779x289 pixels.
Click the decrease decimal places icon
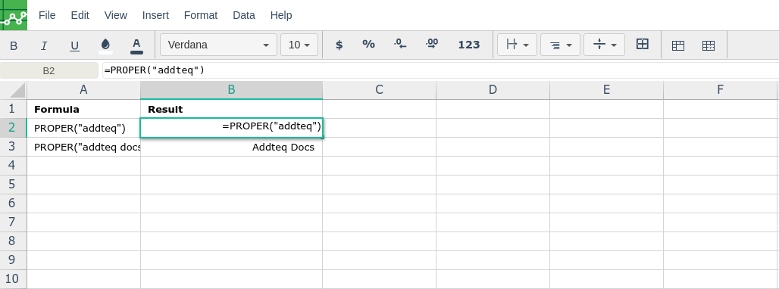[400, 45]
